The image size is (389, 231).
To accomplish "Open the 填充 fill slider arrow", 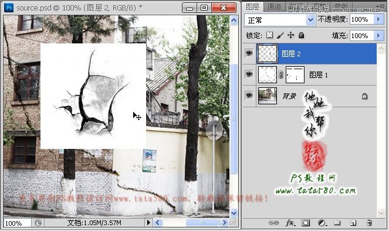I will [378, 36].
